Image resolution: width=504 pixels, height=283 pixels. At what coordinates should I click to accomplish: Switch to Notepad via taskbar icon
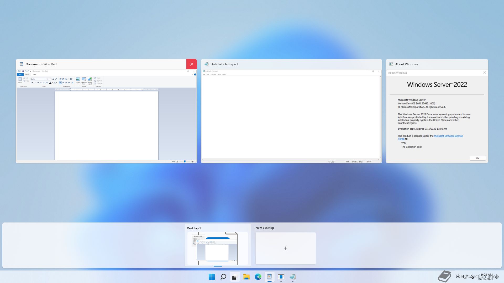(292, 277)
